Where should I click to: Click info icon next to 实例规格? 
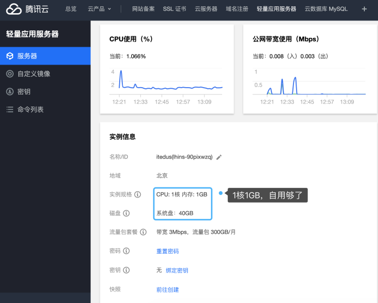point(138,194)
